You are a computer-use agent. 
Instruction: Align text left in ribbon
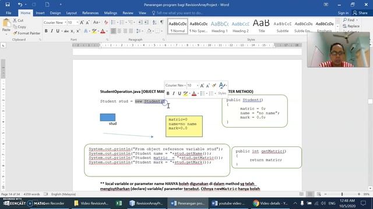point(114,31)
